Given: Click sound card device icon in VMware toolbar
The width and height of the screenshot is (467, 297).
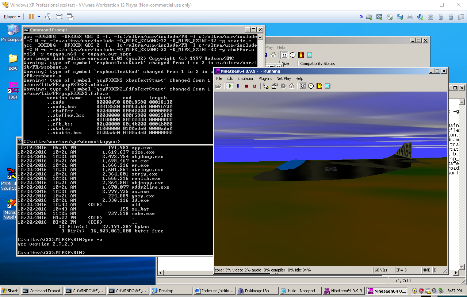Looking at the screenshot, I should (x=420, y=17).
